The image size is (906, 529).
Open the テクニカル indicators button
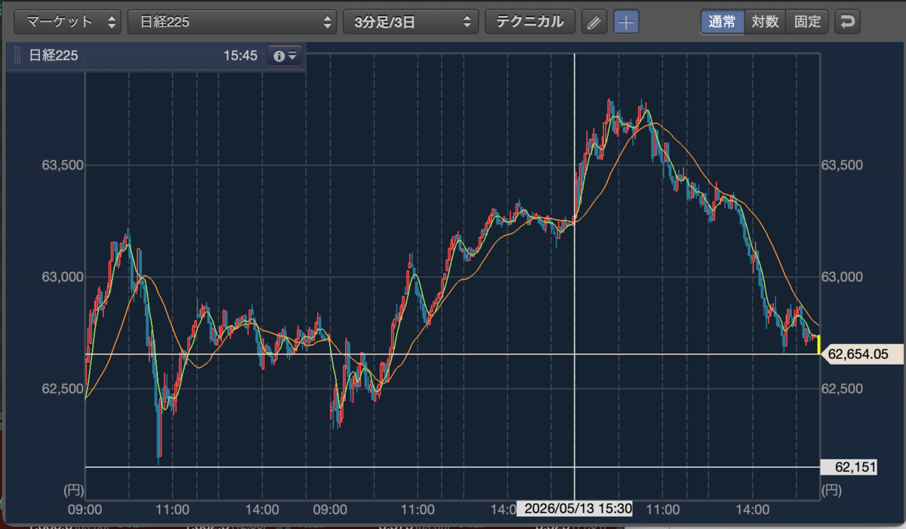coord(530,22)
